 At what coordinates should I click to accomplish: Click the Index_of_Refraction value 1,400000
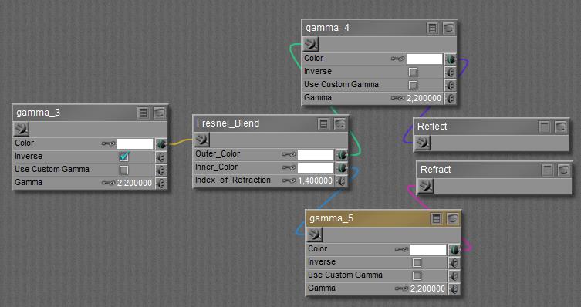315,180
